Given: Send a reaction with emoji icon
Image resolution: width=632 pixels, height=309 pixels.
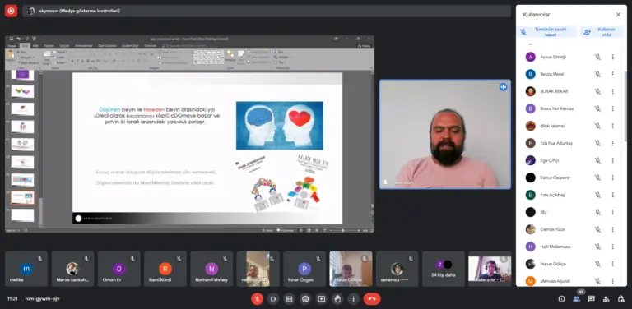Looking at the screenshot, I should pos(305,299).
